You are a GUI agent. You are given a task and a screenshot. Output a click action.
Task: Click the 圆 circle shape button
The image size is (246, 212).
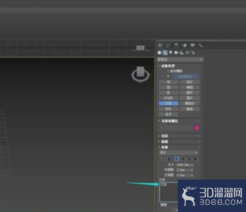click(x=169, y=87)
